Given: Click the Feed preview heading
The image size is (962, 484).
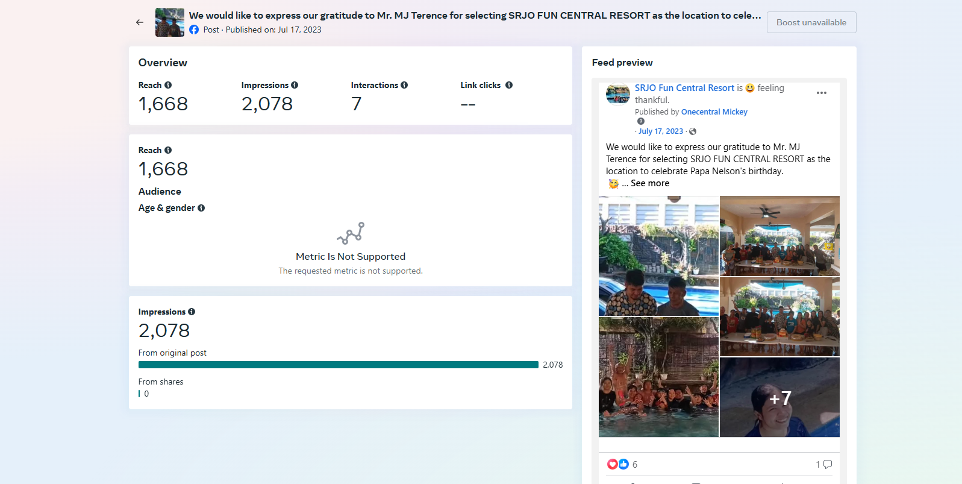Looking at the screenshot, I should coord(622,63).
